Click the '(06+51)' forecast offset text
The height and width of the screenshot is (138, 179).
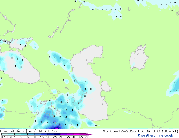[170, 131]
